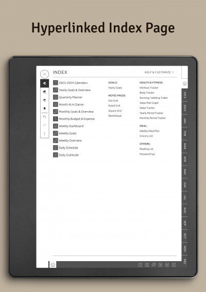206x292 pixels.
Task: Click the Quarterly Planner icon
Action: coord(56,97)
